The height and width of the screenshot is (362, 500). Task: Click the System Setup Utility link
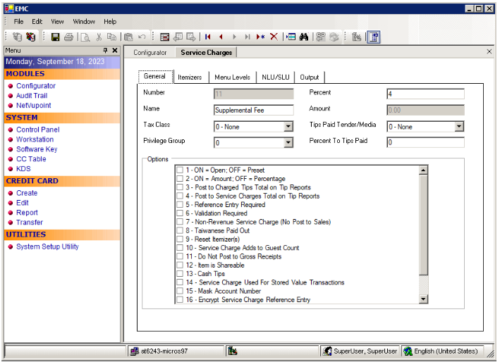point(47,246)
